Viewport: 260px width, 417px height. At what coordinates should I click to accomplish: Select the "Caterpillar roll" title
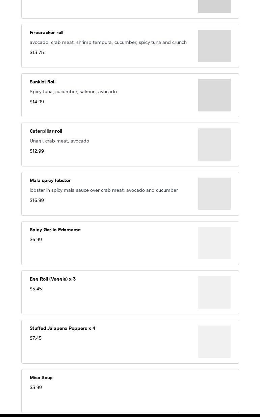tap(46, 131)
